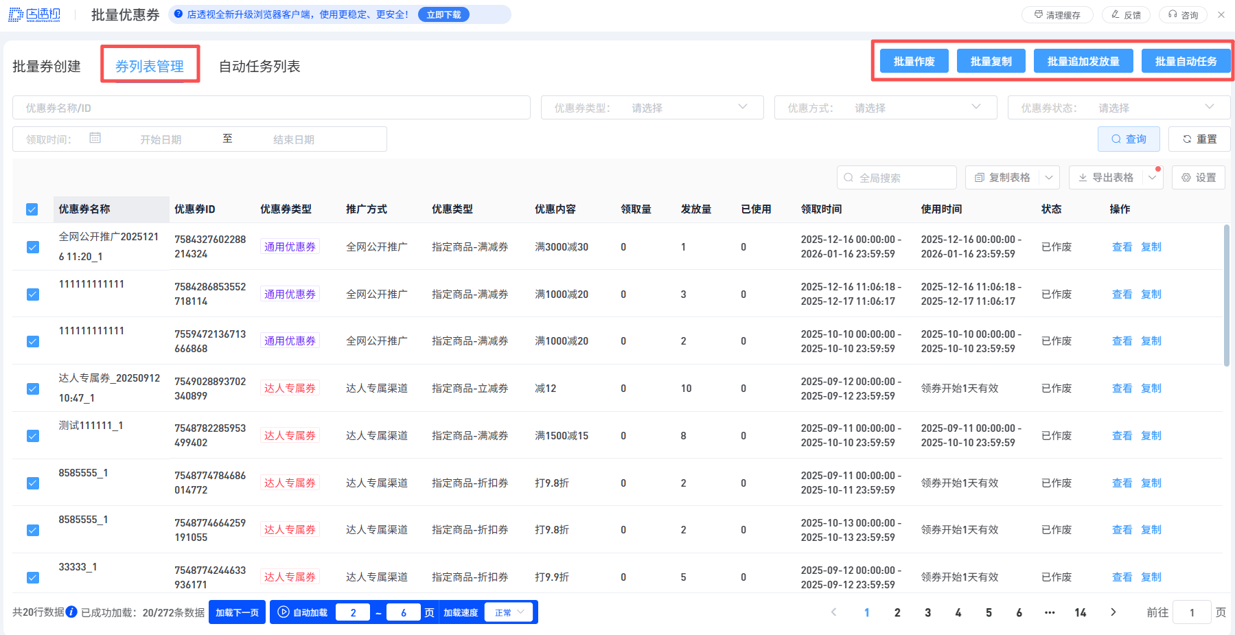The height and width of the screenshot is (635, 1235).
Task: Switch to the 批量券创建 tab
Action: [x=47, y=66]
